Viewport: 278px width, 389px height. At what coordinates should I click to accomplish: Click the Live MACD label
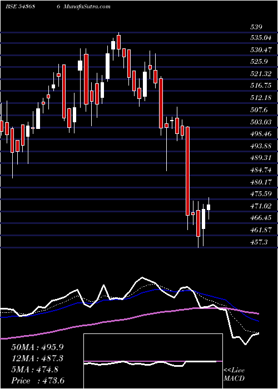coord(234,375)
